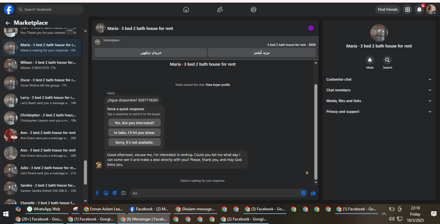The height and width of the screenshot is (224, 440).
Task: Click chat message area scrollbar
Action: point(315,132)
